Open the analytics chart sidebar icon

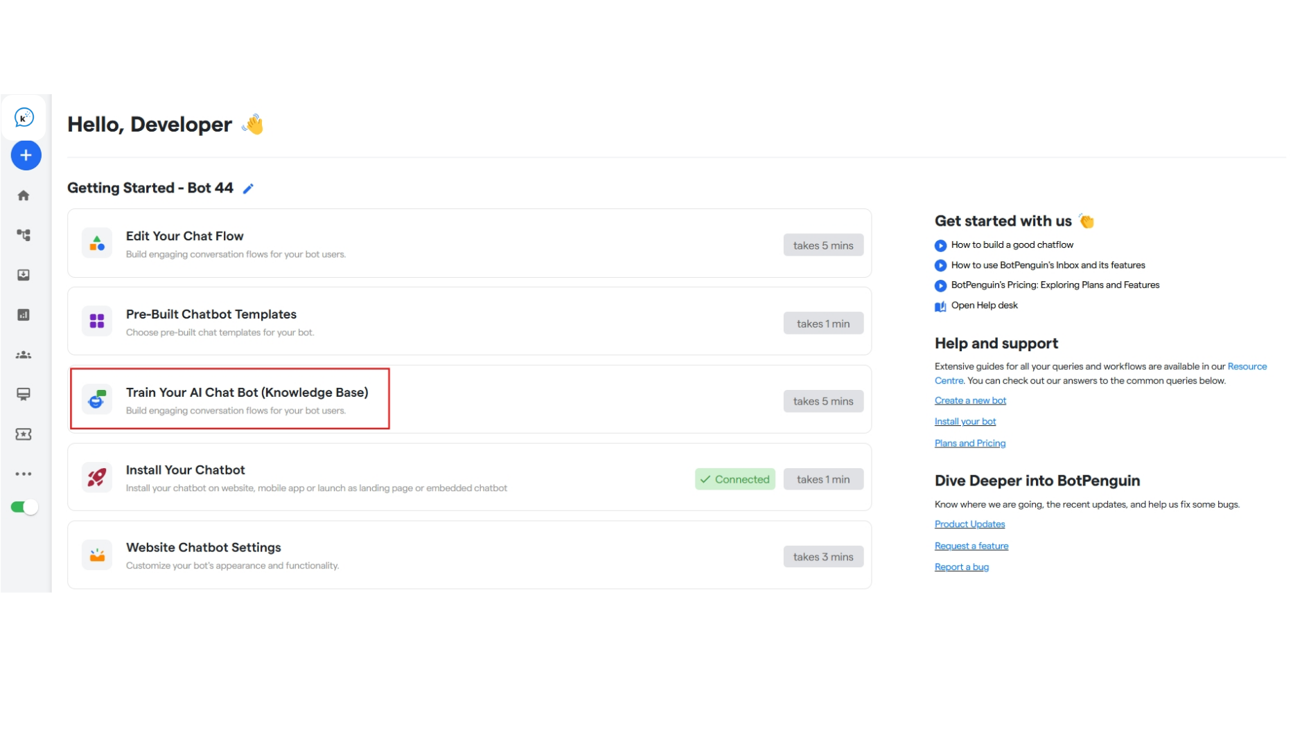(x=24, y=314)
